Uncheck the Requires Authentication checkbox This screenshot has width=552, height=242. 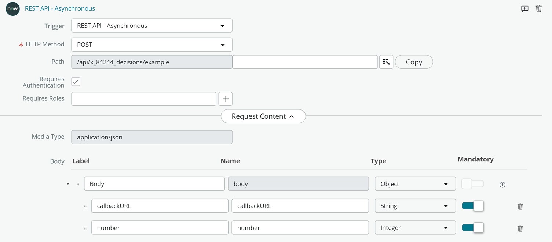click(x=76, y=82)
